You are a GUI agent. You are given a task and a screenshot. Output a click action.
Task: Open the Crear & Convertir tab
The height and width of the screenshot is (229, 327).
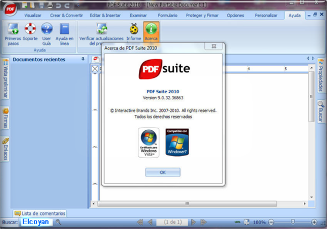tap(66, 16)
